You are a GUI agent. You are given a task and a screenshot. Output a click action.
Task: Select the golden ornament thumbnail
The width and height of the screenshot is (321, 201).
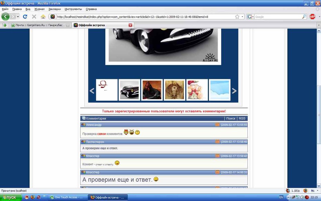(174, 90)
